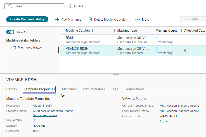This screenshot has width=206, height=137.
Task: Click the search magnifier icon
Action: 10,6
